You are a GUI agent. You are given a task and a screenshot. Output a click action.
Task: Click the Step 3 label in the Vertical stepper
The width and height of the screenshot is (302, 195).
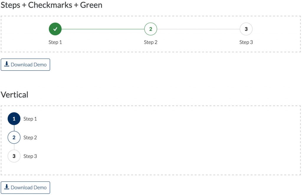[x=30, y=156]
